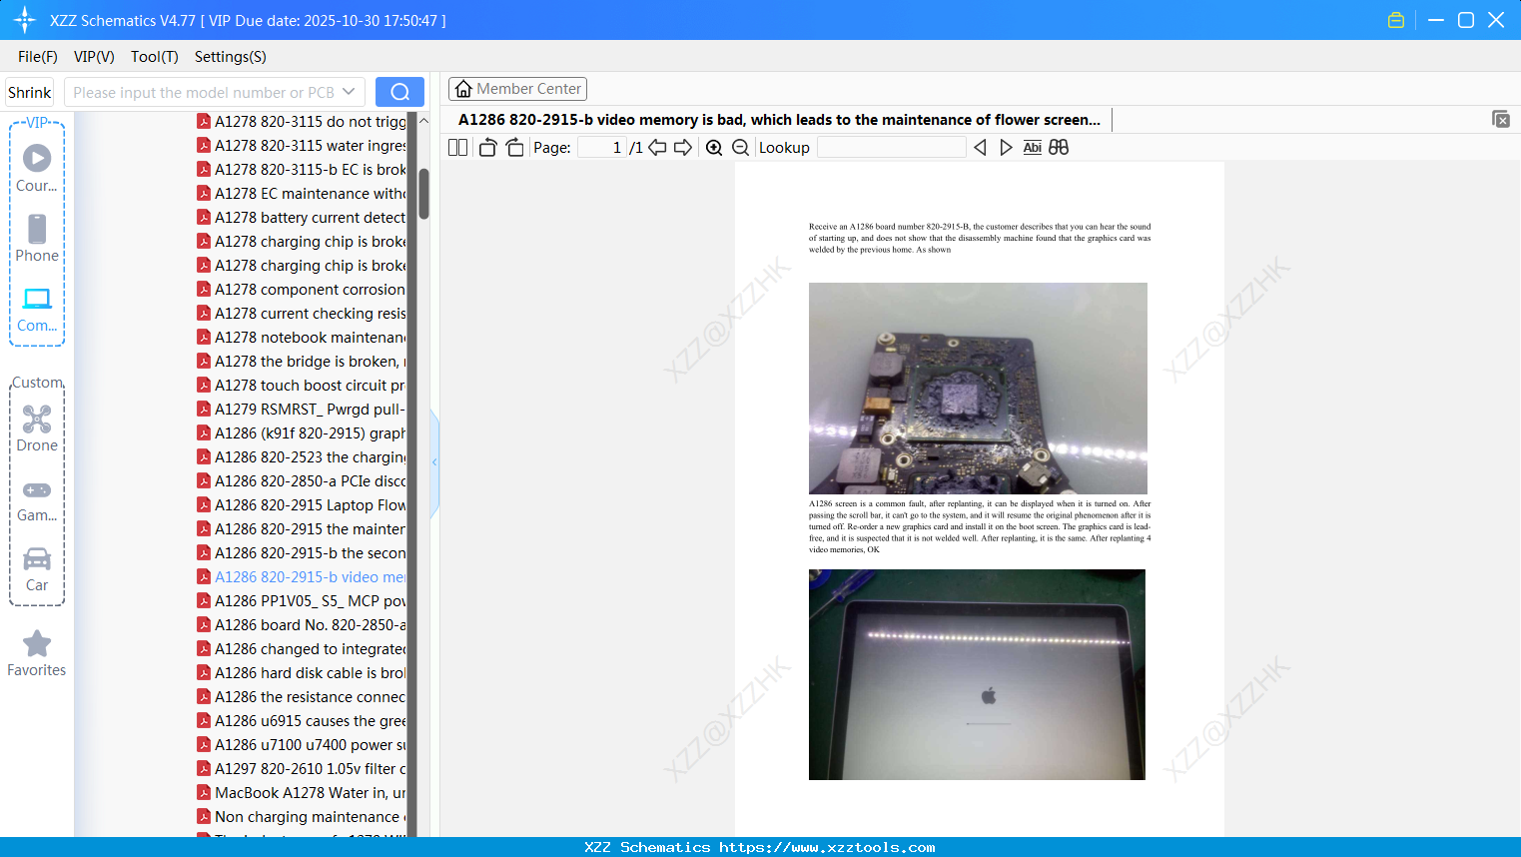This screenshot has width=1521, height=857.
Task: Open the VIP(V) menu
Action: click(x=94, y=57)
